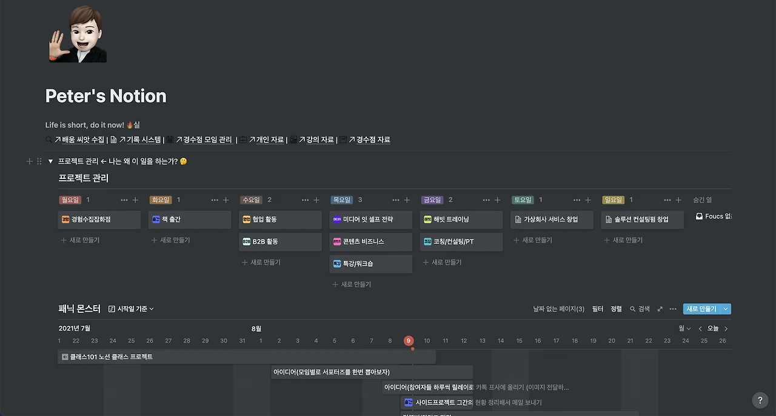Open the dropdown arrow beside 새로 만들기
The image size is (776, 416).
point(725,309)
